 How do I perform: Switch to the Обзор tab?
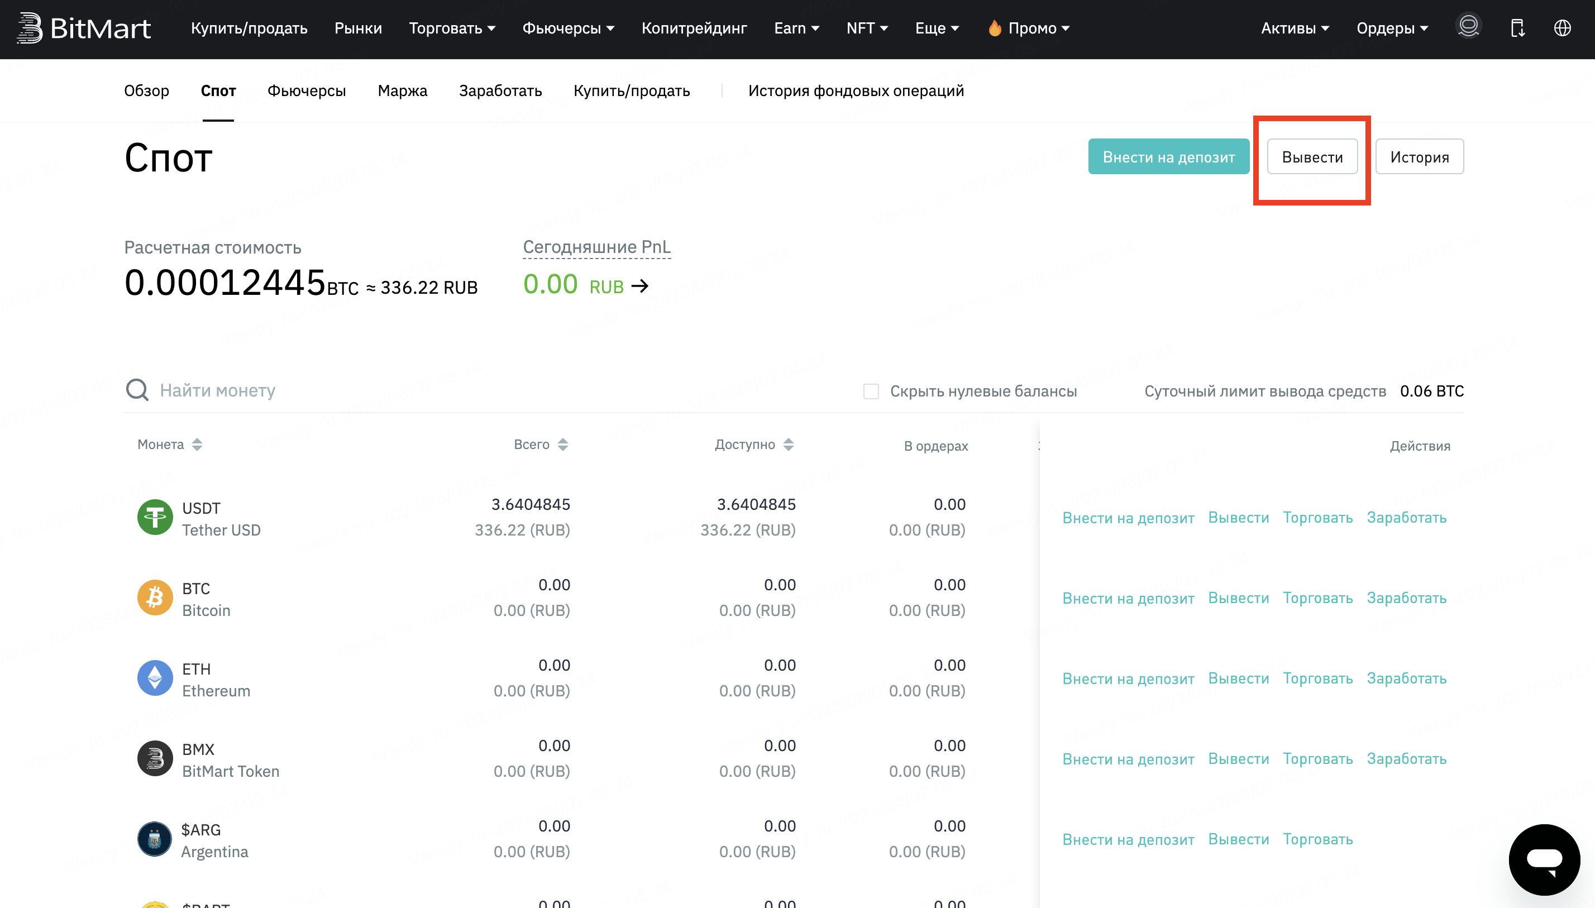click(x=146, y=90)
